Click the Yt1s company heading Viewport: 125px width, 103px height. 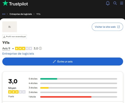6,43
